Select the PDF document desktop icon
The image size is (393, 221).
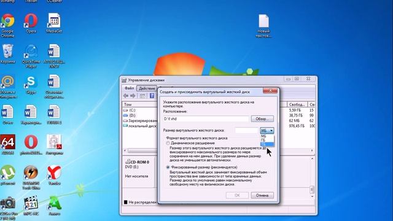pyautogui.click(x=54, y=145)
